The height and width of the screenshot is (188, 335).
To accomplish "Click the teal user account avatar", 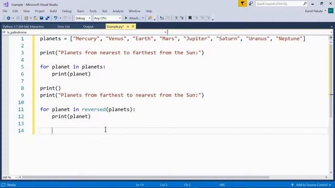I will click(x=330, y=11).
